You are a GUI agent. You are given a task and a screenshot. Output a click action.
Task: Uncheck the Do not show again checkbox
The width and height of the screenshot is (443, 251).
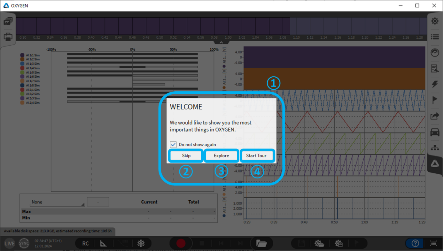(173, 145)
